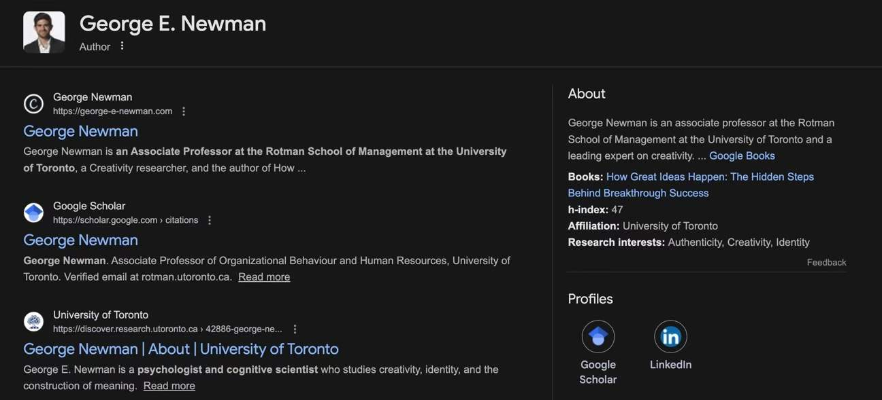This screenshot has width=882, height=400.
Task: Open the Google Scholar George Newman result
Action: point(80,240)
